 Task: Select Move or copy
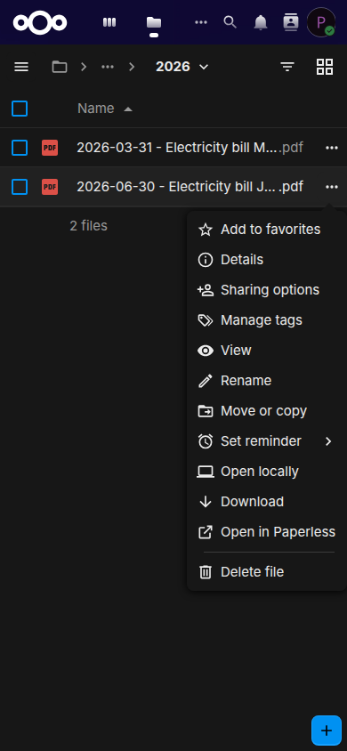(x=267, y=411)
